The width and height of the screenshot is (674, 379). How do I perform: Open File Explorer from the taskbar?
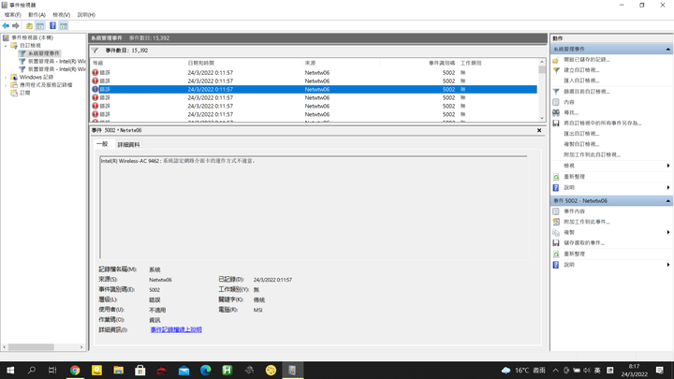118,370
